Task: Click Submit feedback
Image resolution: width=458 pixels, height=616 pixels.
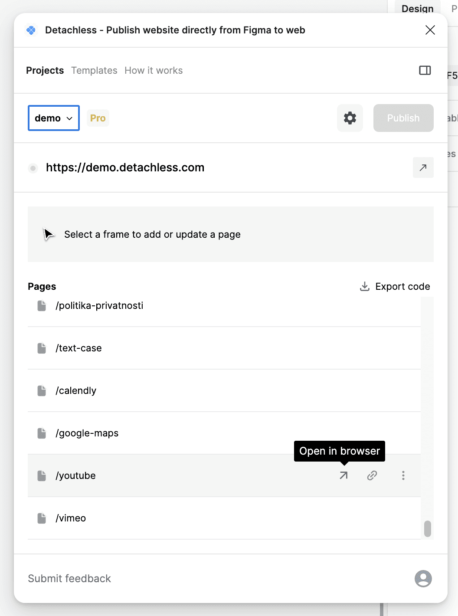Action: [x=69, y=578]
